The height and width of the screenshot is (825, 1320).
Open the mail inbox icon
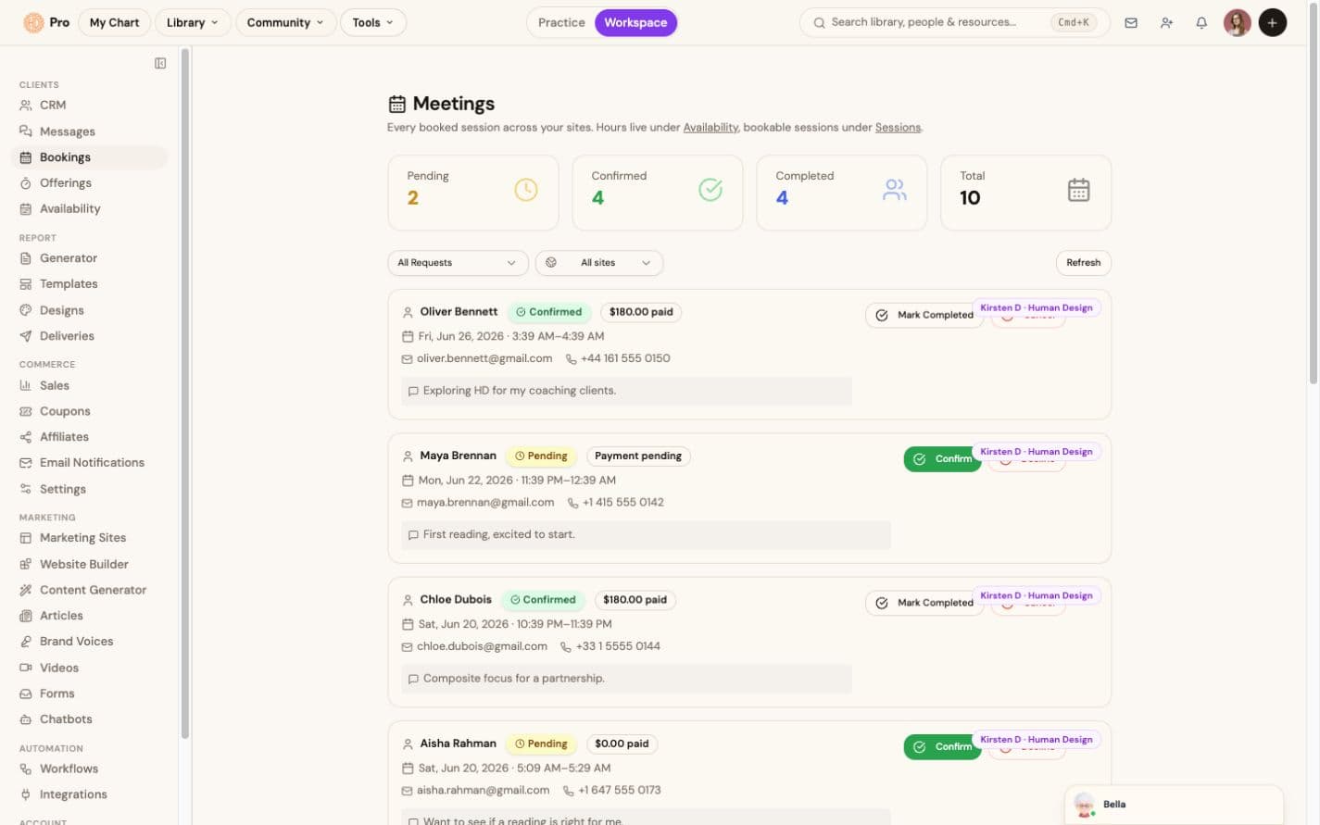1131,22
